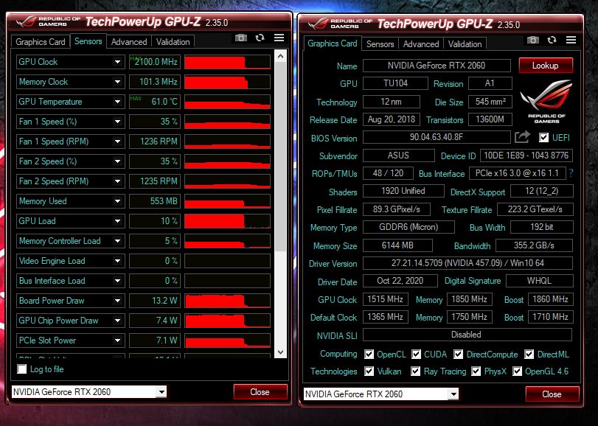Toggle Ray Tracing checkbox

[415, 371]
